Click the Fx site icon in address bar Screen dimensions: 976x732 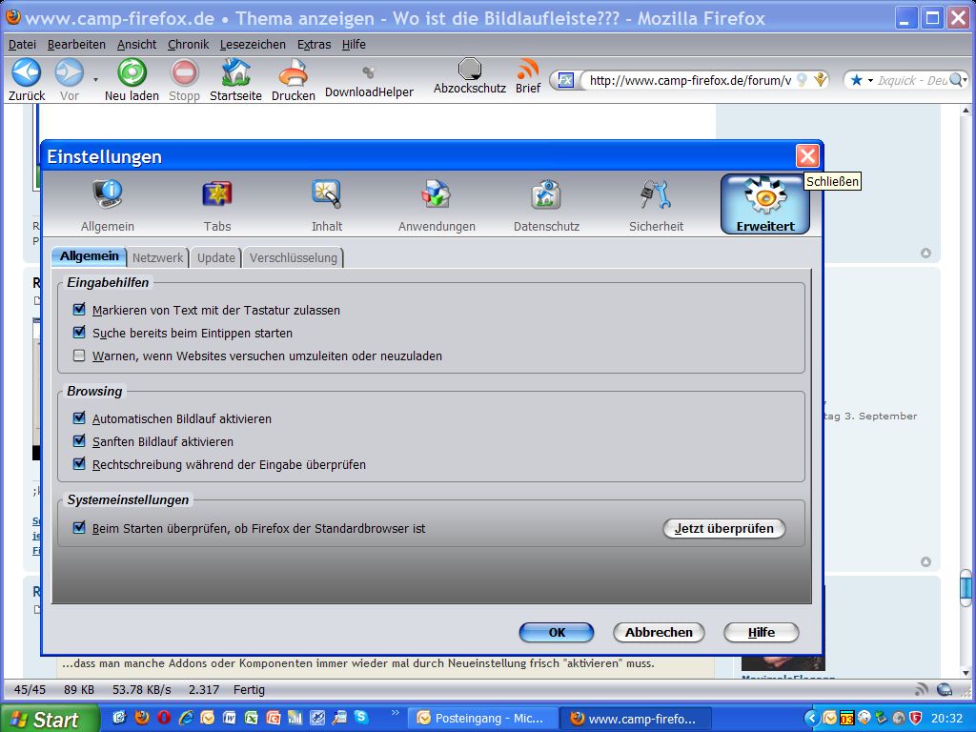566,80
